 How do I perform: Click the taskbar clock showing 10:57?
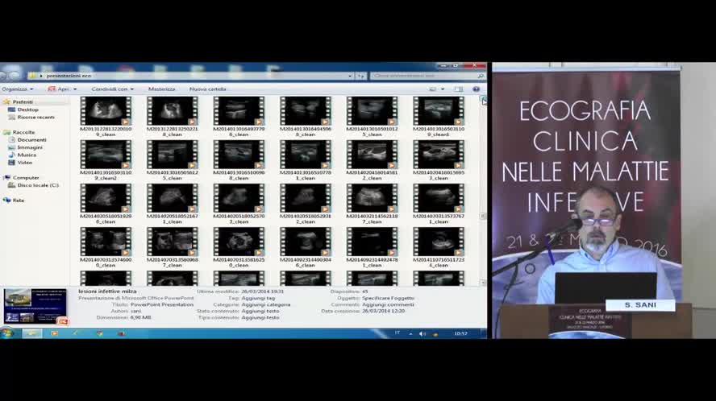(460, 333)
